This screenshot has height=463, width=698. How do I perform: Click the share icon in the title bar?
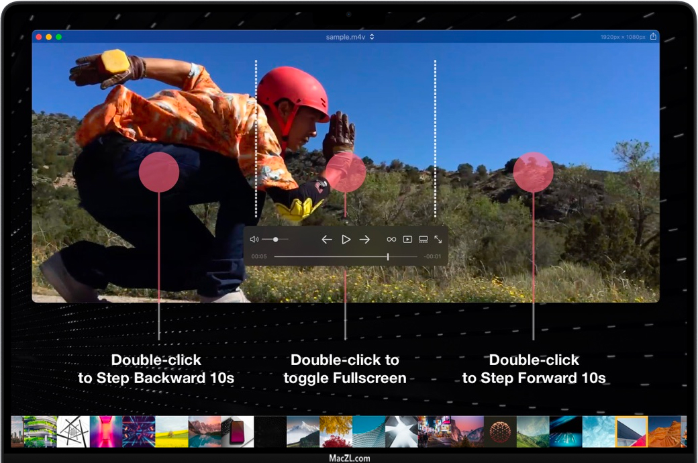(653, 36)
